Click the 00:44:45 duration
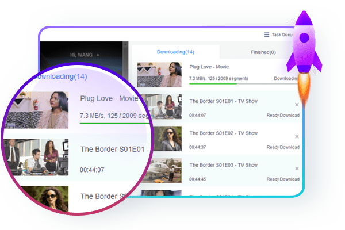 (198, 179)
